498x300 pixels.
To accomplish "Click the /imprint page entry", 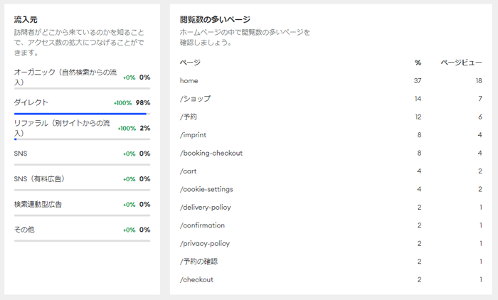I will pos(195,135).
